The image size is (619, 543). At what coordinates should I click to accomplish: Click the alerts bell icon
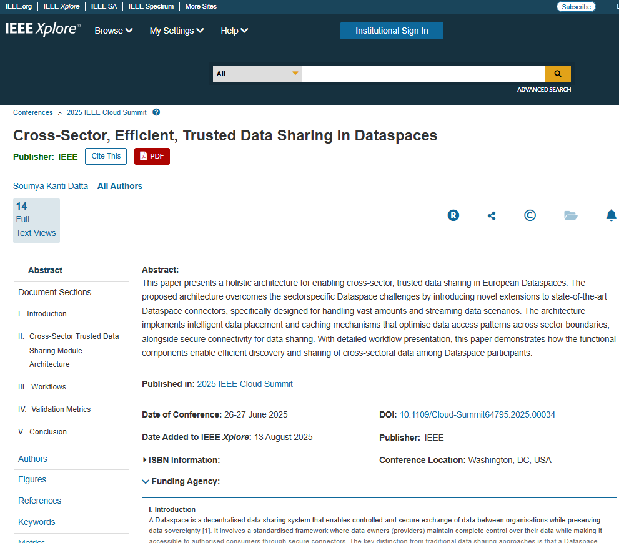[x=611, y=215]
